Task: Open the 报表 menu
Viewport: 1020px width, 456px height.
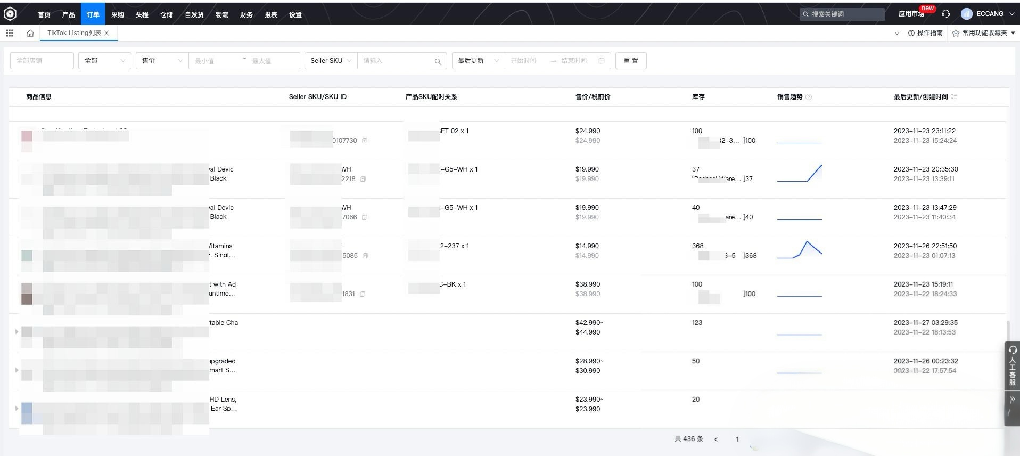Action: (x=271, y=14)
